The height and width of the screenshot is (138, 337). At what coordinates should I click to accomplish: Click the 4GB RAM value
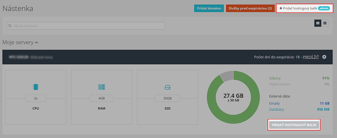click(x=102, y=98)
